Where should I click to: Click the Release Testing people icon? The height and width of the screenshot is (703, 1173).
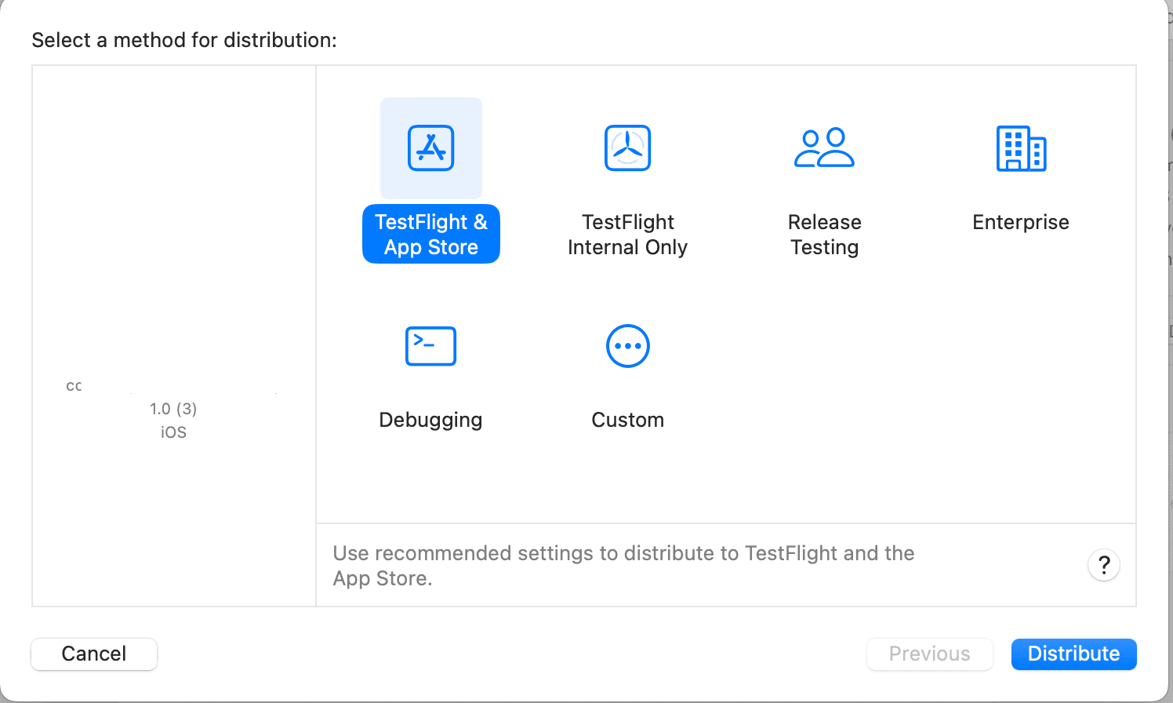click(824, 148)
